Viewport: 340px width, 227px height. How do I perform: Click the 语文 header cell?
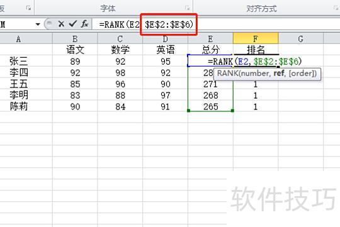(75, 50)
